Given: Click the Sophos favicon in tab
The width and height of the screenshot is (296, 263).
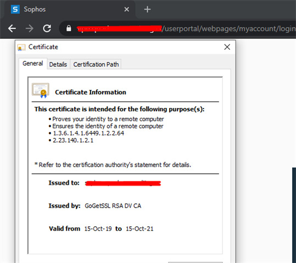Looking at the screenshot, I should (x=15, y=9).
